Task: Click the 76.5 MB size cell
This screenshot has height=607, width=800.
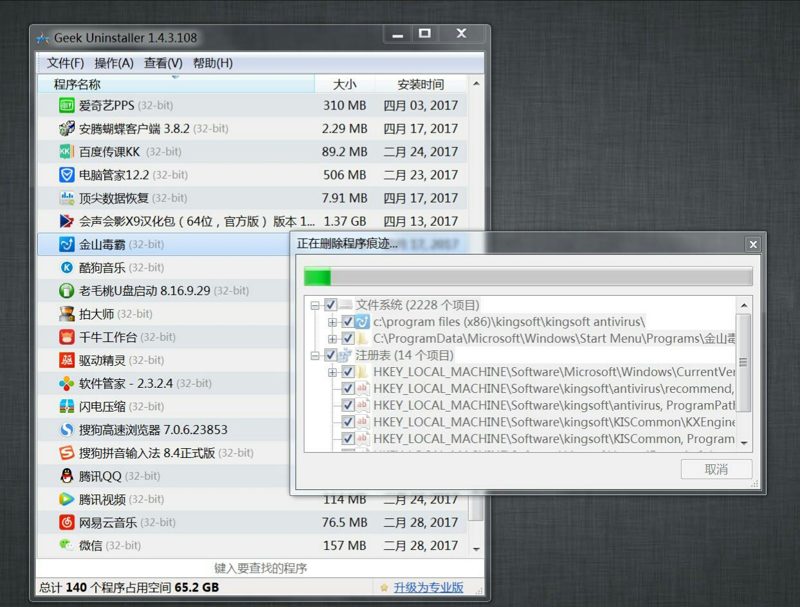Action: 345,522
